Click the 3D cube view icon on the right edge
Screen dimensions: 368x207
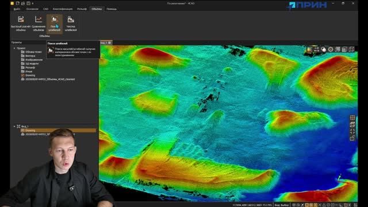click(x=352, y=125)
